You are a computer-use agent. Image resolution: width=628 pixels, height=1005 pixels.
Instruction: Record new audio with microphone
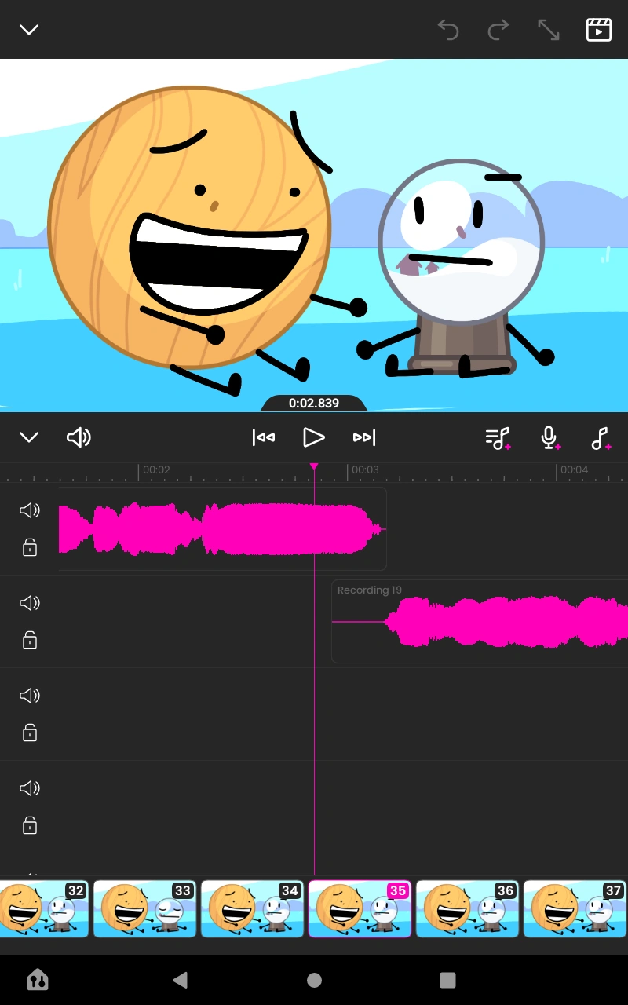pyautogui.click(x=549, y=438)
